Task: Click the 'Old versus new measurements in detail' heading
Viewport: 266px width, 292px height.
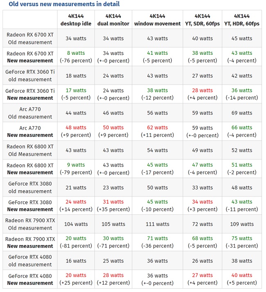Action: point(64,4)
